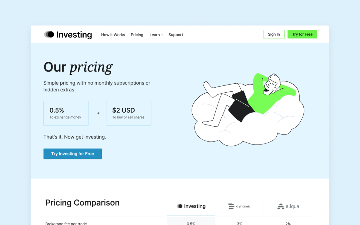
Task: Select the 0.5% exchange money card
Action: (66, 113)
